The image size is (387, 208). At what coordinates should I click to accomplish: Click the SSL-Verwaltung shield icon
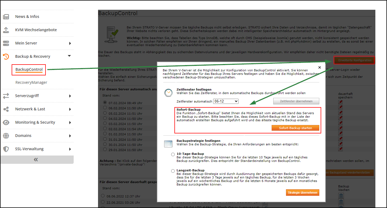pyautogui.click(x=6, y=149)
